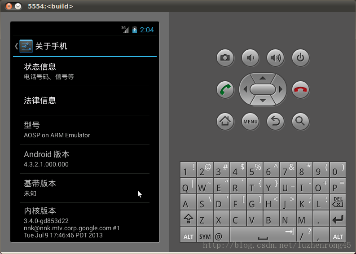Click the number 5 key
Screen dimensions: 356x254
click(x=255, y=170)
